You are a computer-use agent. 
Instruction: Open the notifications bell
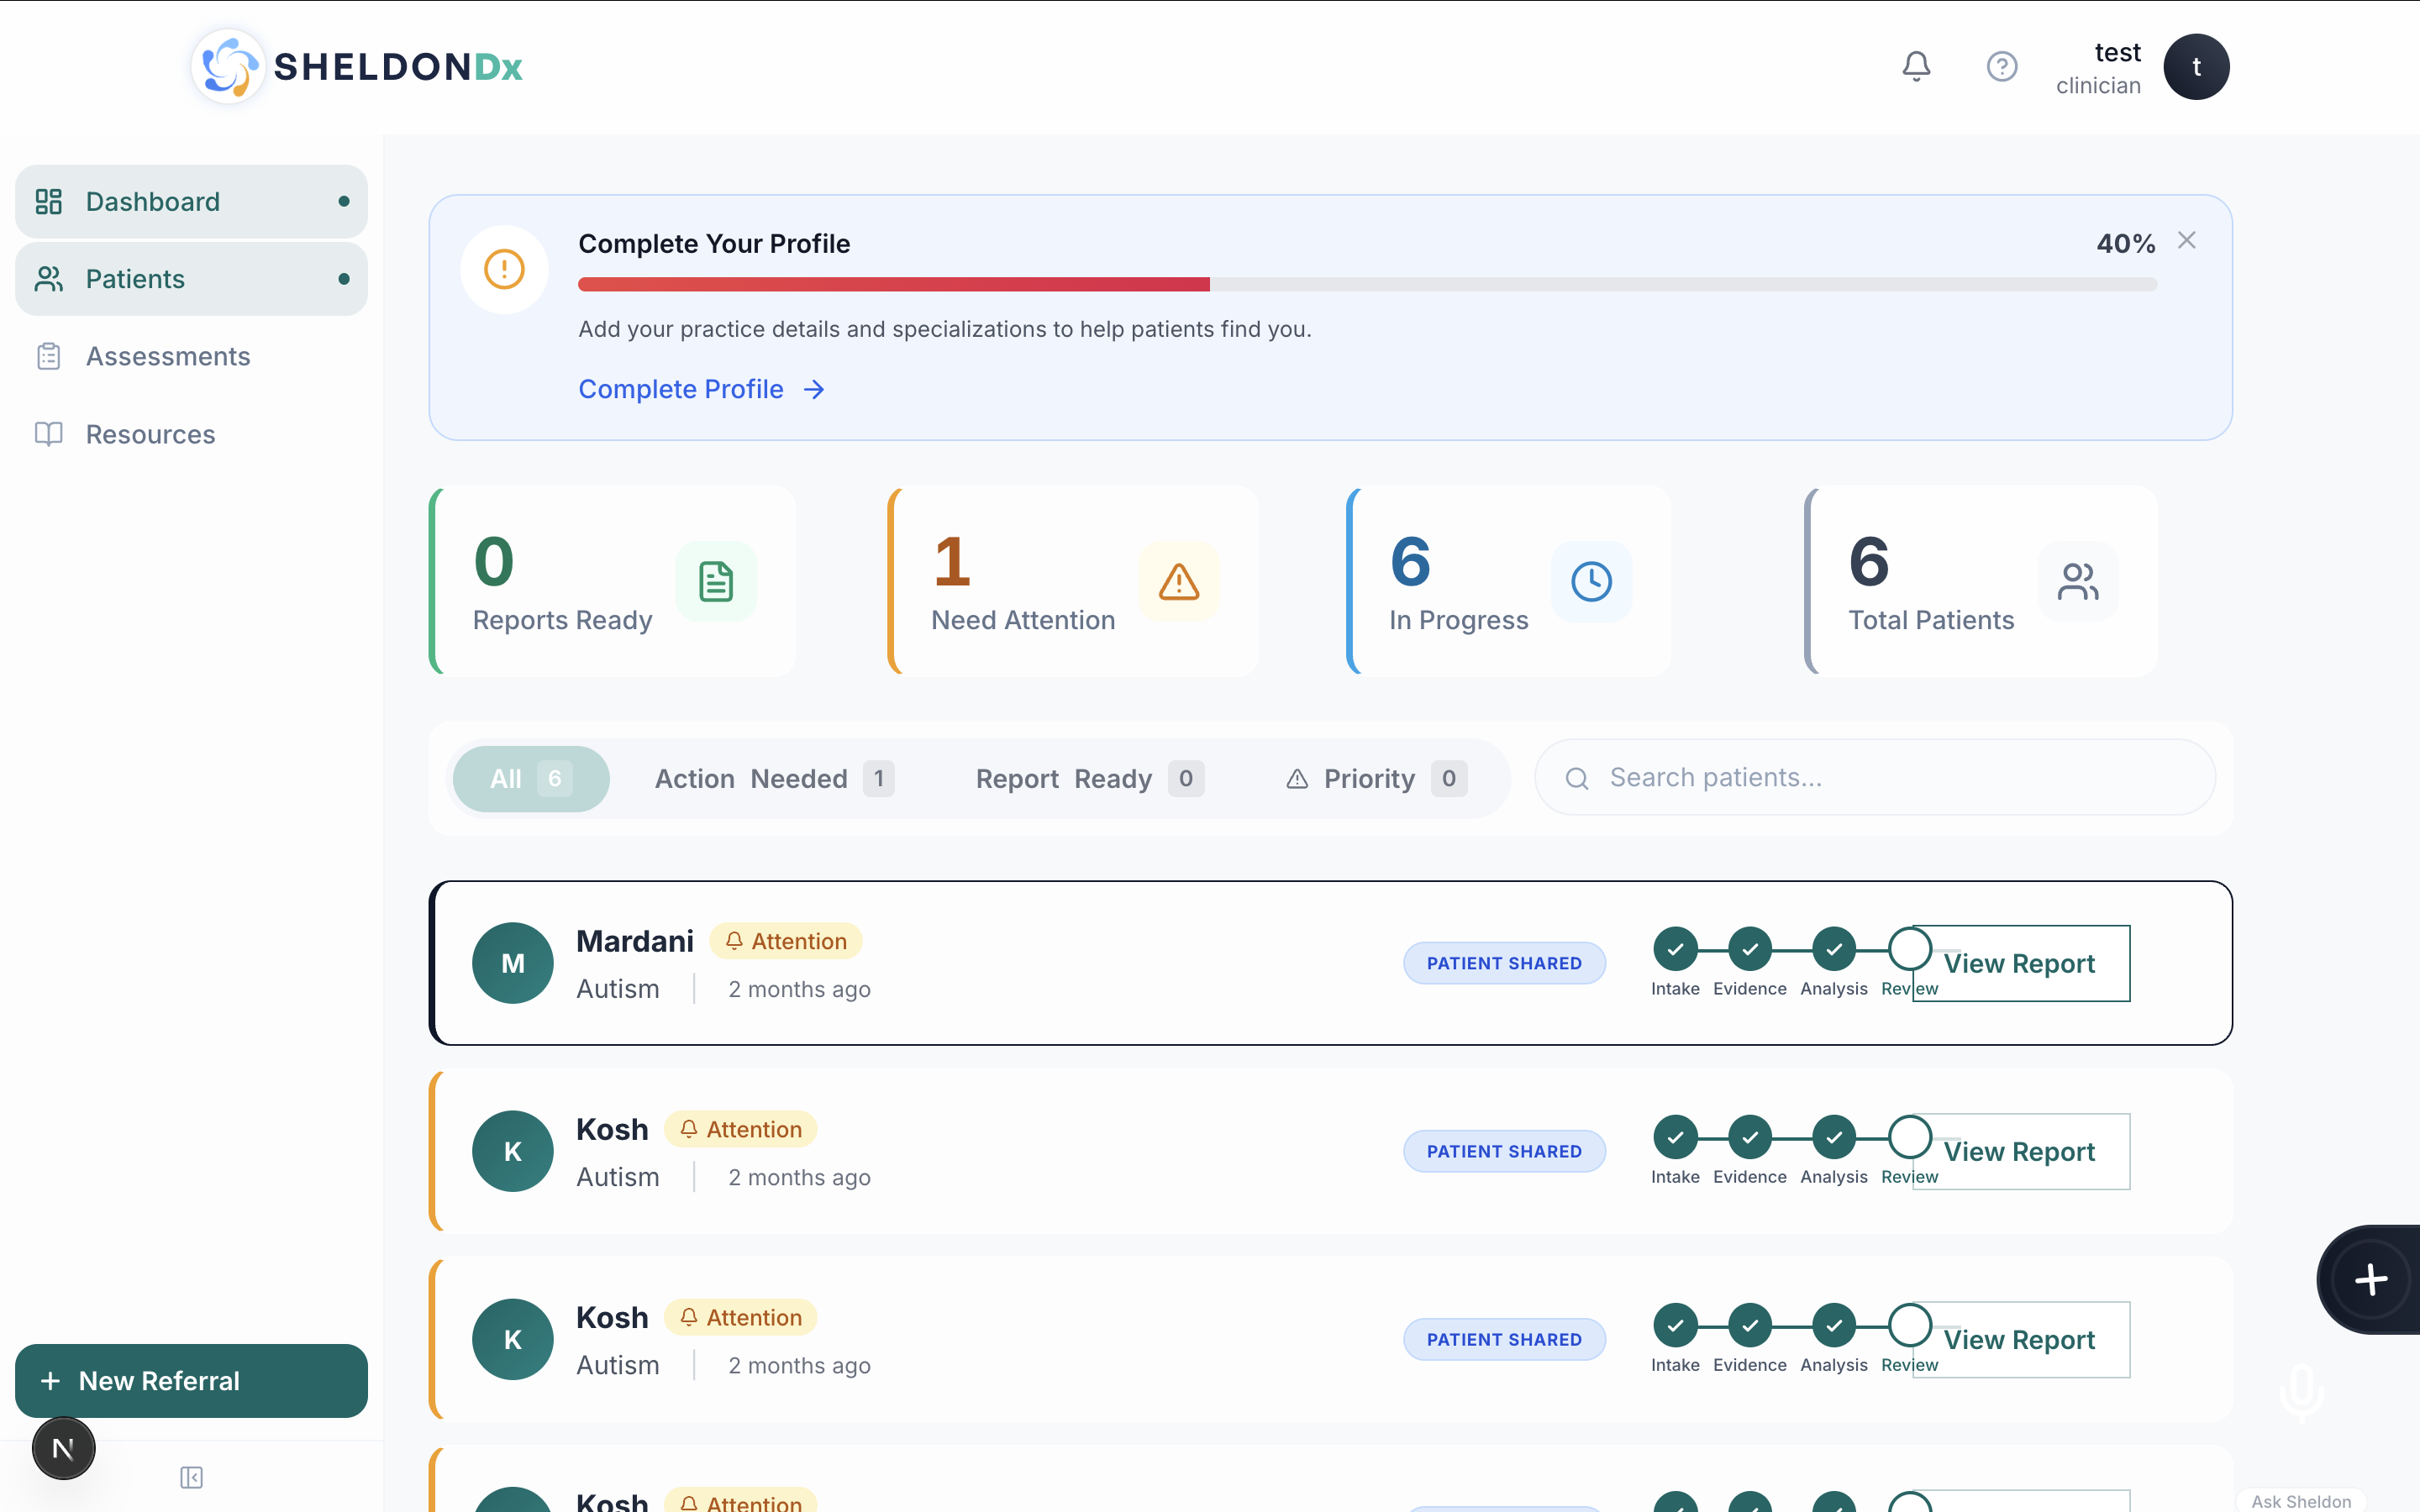pos(1916,66)
